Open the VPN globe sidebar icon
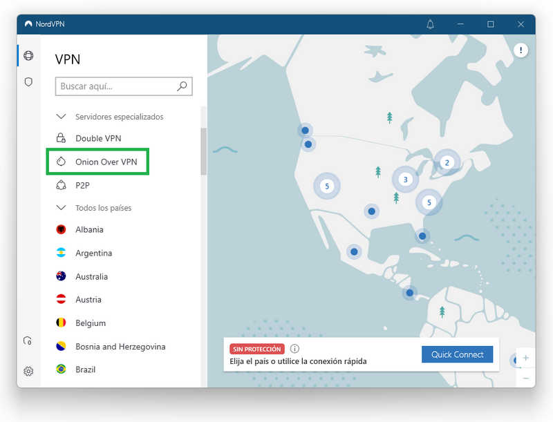 28,55
